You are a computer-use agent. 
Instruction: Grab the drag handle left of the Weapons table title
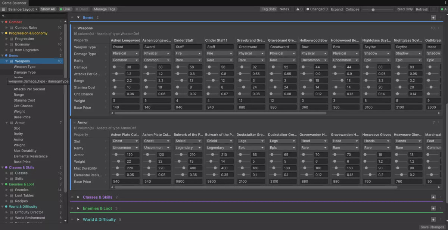coord(74,28)
